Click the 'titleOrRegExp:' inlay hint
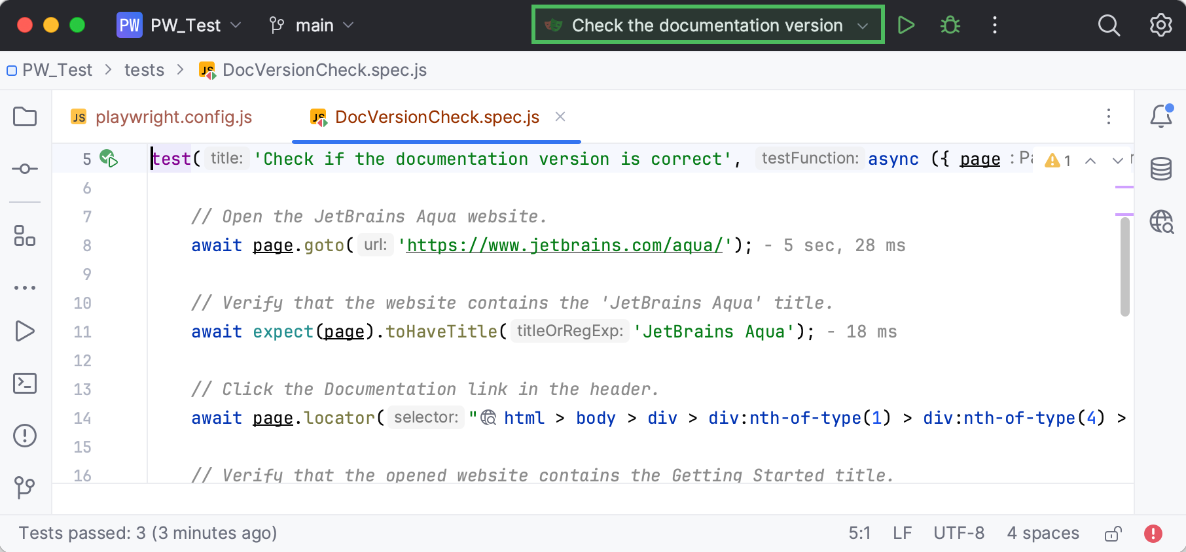Screen dimensions: 1186x552 coord(569,331)
